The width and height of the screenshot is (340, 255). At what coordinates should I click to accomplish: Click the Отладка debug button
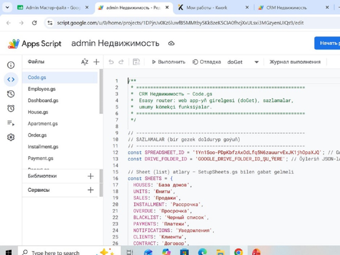click(x=207, y=62)
